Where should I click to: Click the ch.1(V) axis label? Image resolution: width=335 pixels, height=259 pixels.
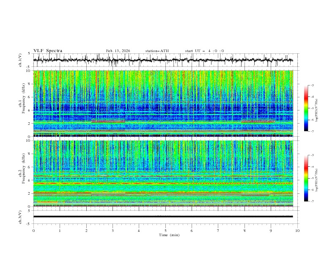21,60
